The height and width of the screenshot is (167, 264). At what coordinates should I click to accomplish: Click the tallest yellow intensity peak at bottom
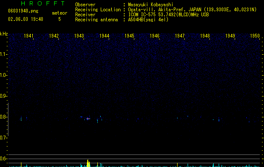(88, 163)
